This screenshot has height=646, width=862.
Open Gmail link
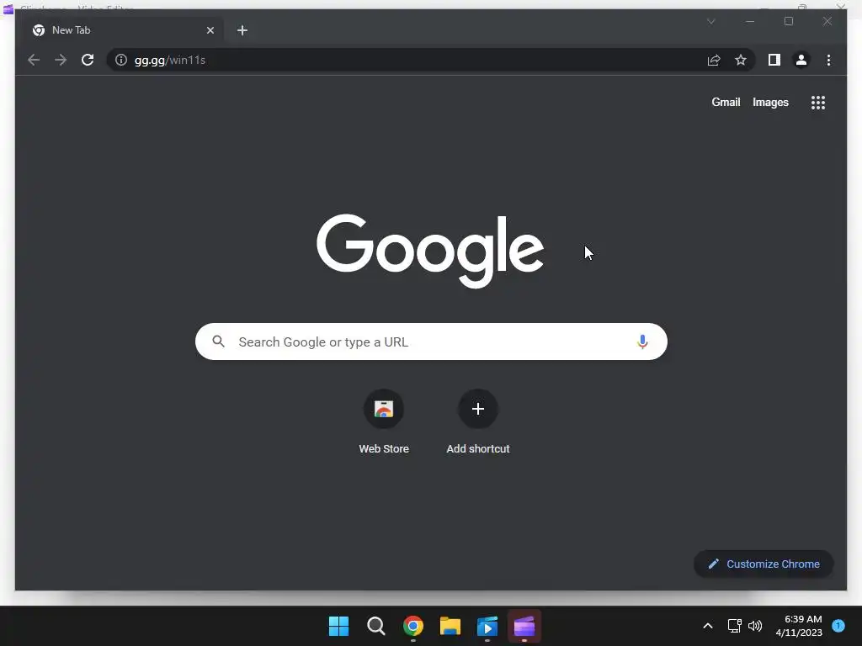coord(726,102)
